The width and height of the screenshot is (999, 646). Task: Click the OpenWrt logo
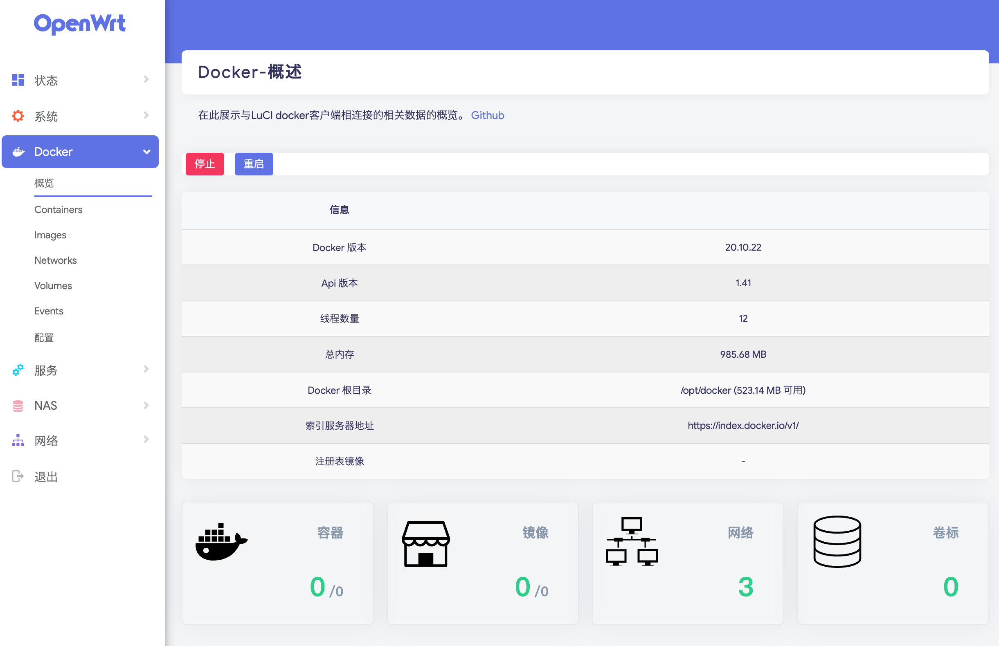click(x=80, y=23)
